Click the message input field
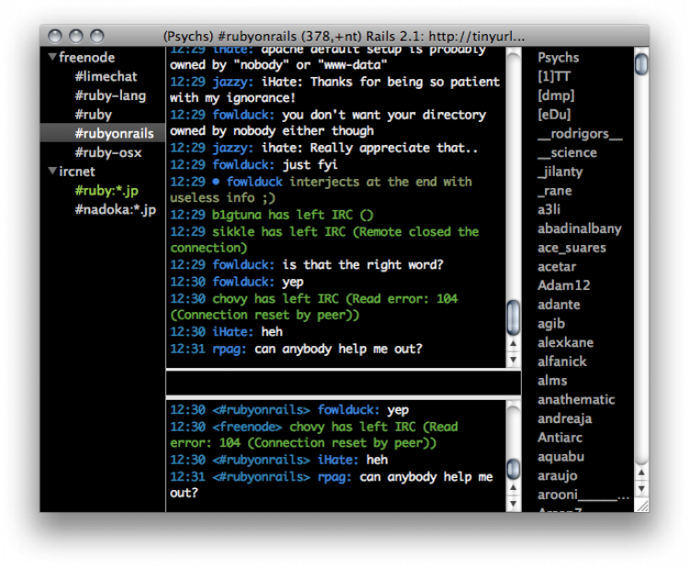The width and height of the screenshot is (689, 567). click(344, 384)
